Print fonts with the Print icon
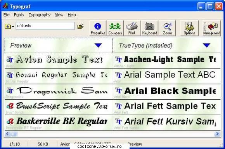The height and width of the screenshot is (149, 225). 132,28
